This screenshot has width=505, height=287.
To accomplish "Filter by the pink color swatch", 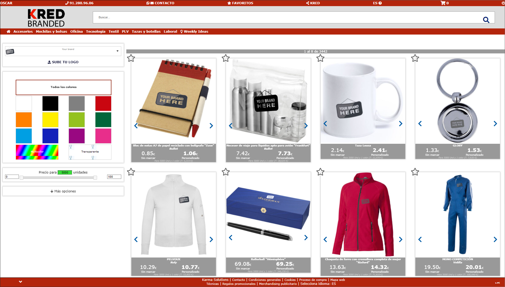I will (x=103, y=136).
